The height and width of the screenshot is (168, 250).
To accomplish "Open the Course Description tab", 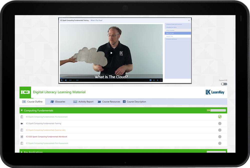I will [x=134, y=101].
